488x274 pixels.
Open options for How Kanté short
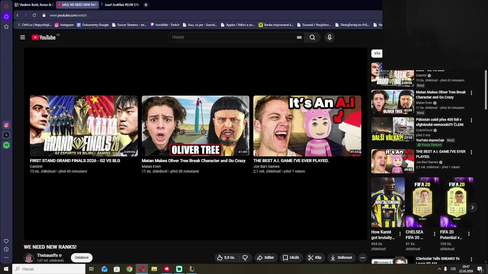coord(400,234)
